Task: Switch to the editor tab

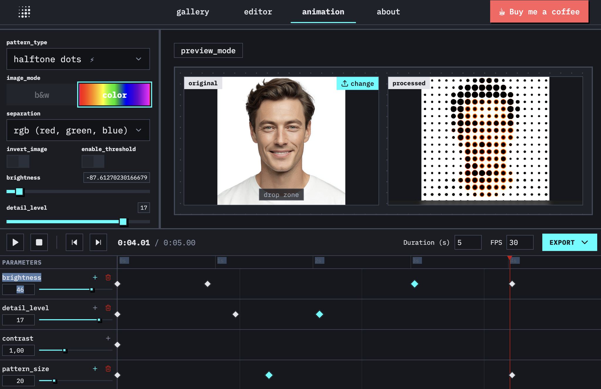Action: 258,12
